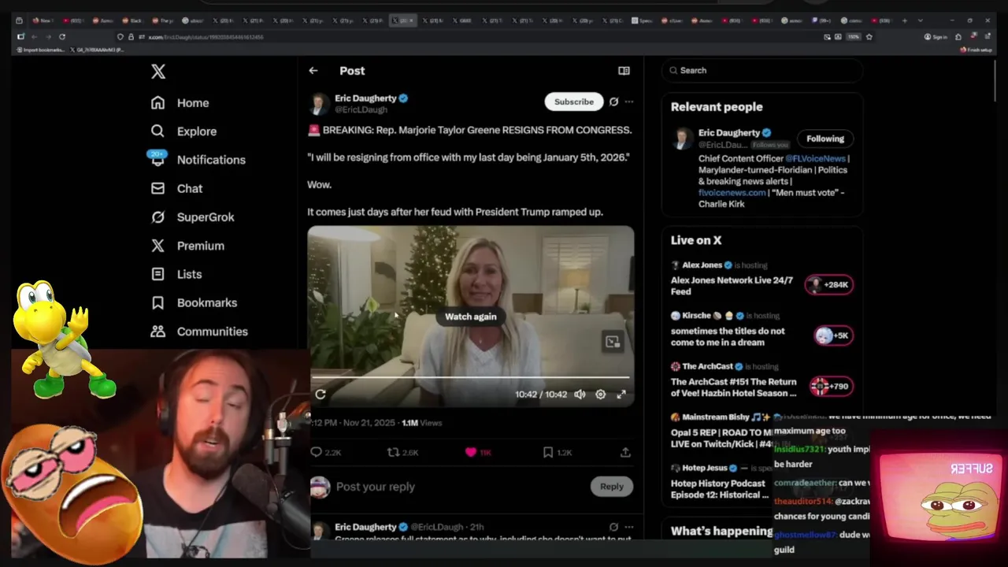
Task: Replay the video with the circular arrow
Action: pyautogui.click(x=321, y=395)
